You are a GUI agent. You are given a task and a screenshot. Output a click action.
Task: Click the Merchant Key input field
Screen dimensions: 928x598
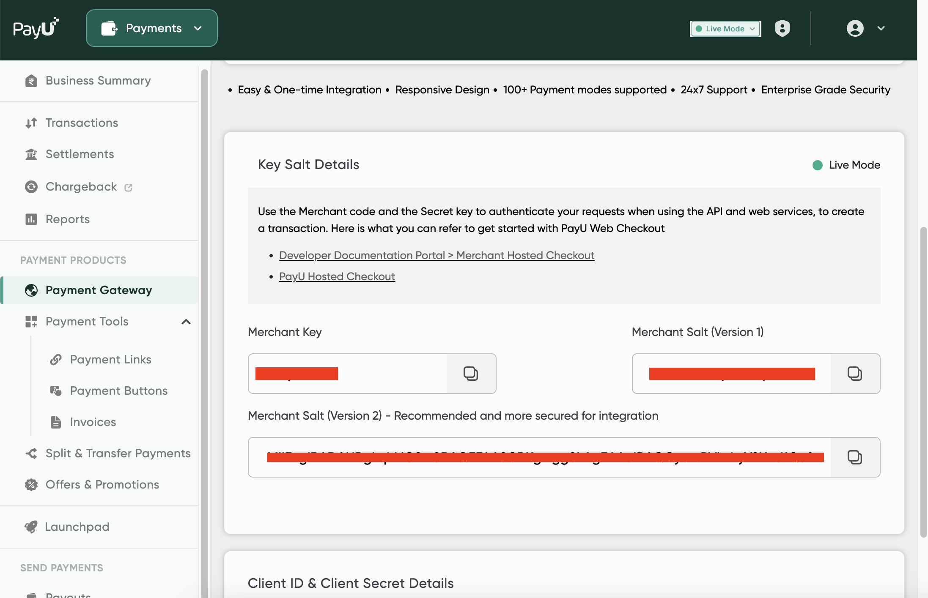347,374
